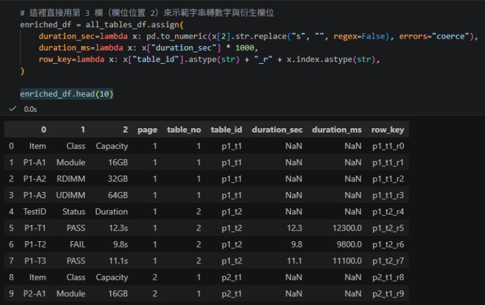Viewport: 485px width, 305px height.
Task: Click the 64GB capacity cell
Action: pos(118,195)
